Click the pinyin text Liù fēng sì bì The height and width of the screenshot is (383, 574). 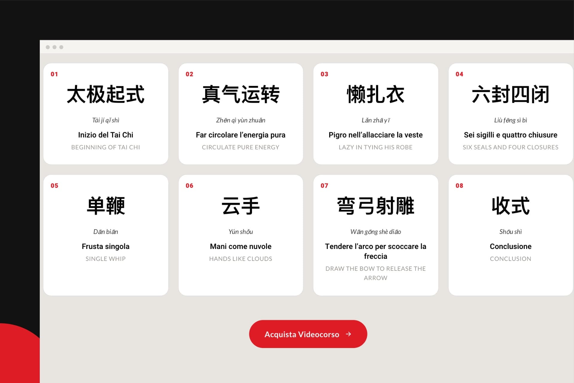[511, 120]
